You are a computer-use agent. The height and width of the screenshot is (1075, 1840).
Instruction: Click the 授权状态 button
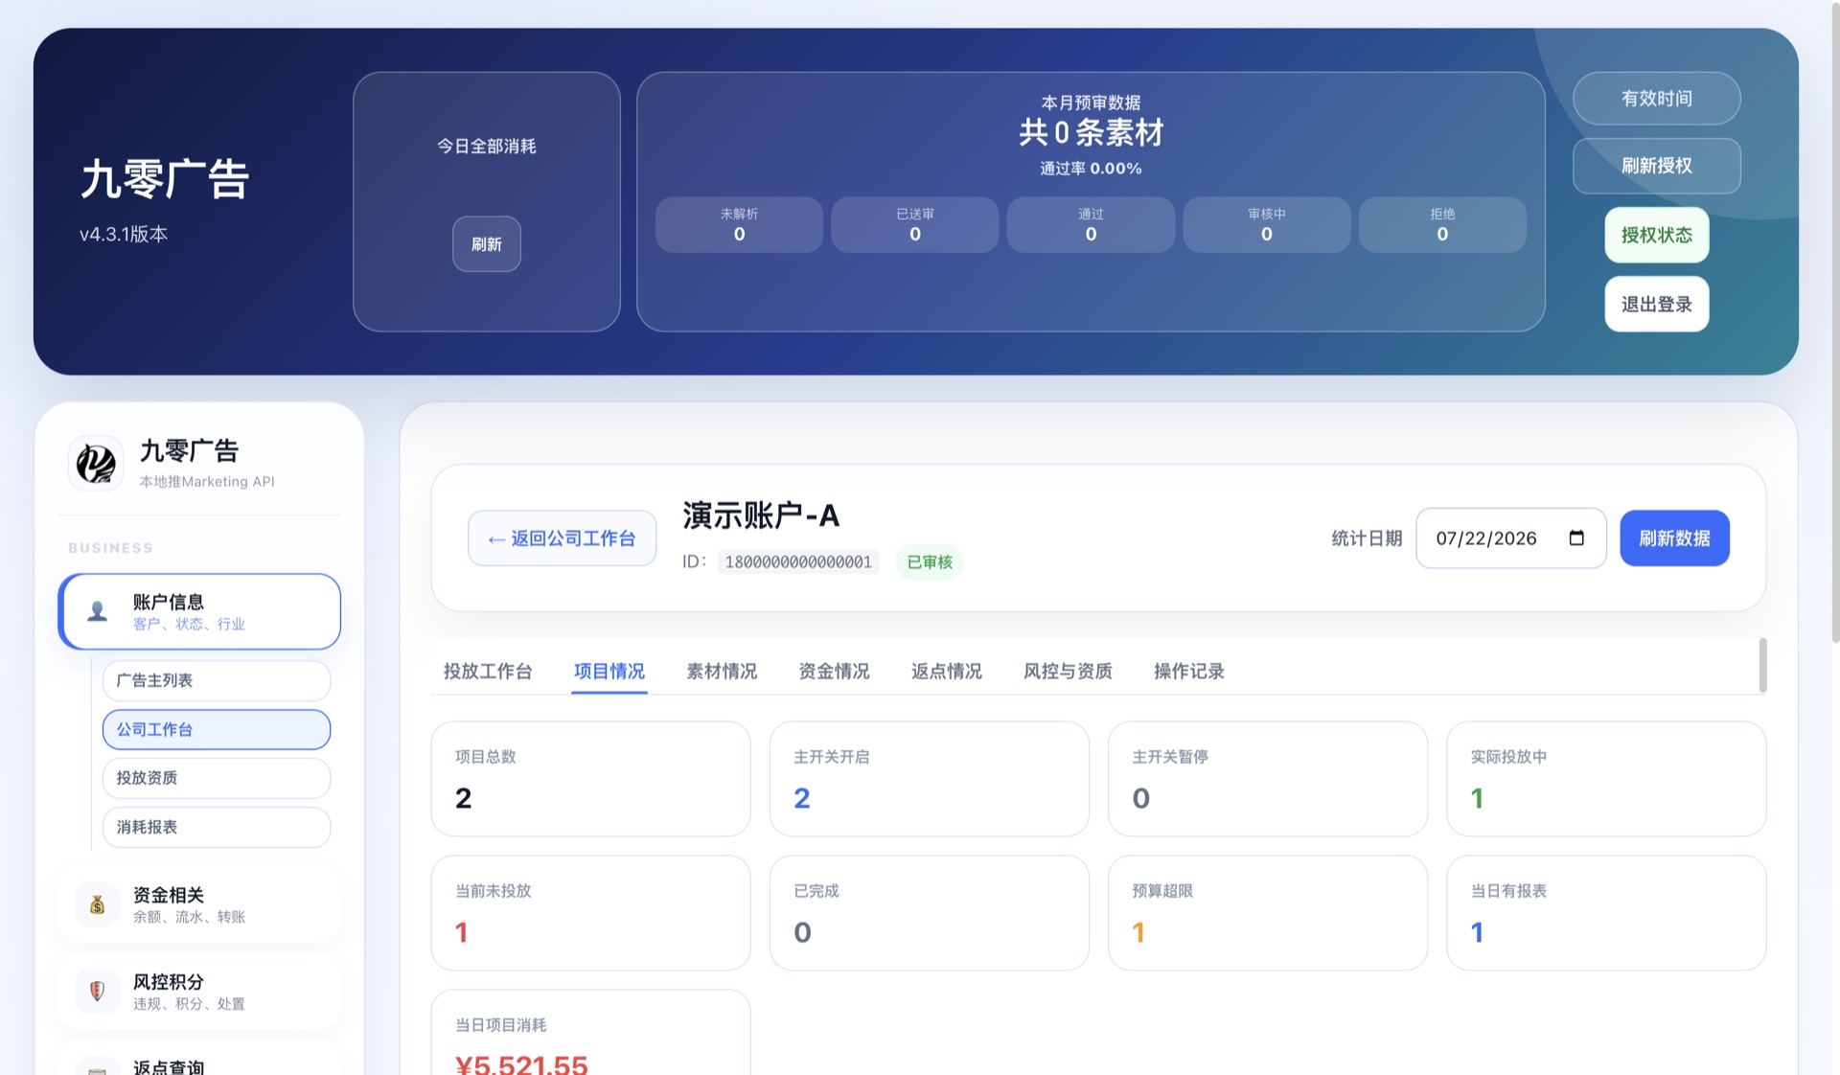(x=1656, y=235)
